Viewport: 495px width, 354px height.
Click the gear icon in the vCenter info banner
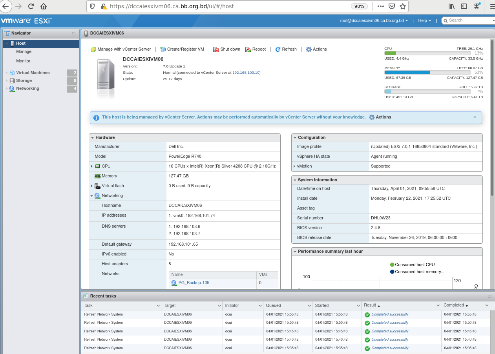(372, 117)
